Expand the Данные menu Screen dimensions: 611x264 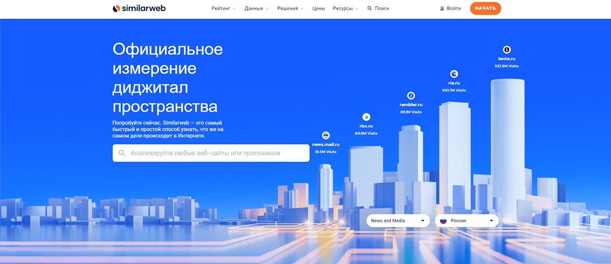[x=256, y=9]
